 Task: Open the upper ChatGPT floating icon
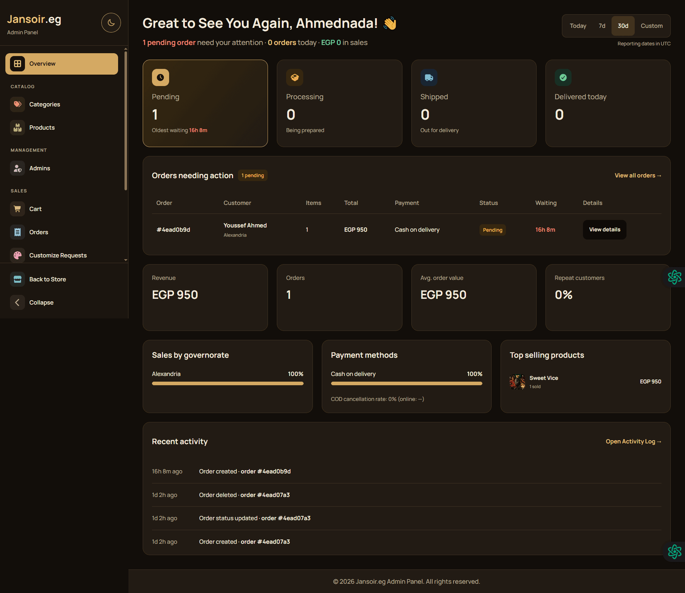click(674, 277)
